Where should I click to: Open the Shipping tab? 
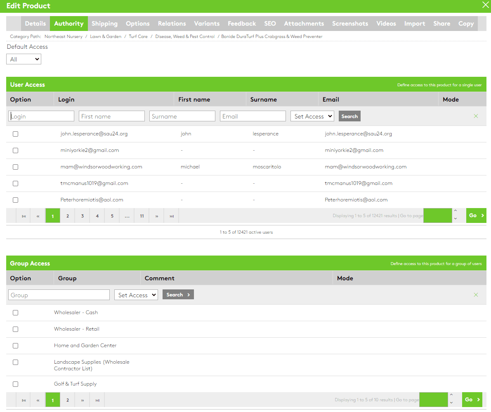pyautogui.click(x=104, y=24)
